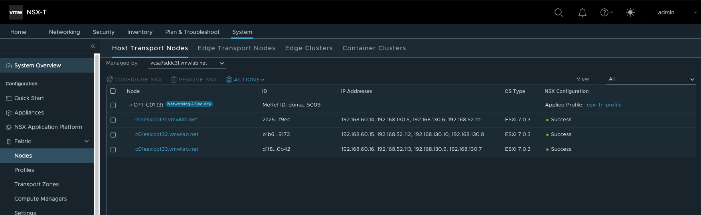The height and width of the screenshot is (215, 701).
Task: Collapse the sidebar with double chevron
Action: [x=93, y=46]
